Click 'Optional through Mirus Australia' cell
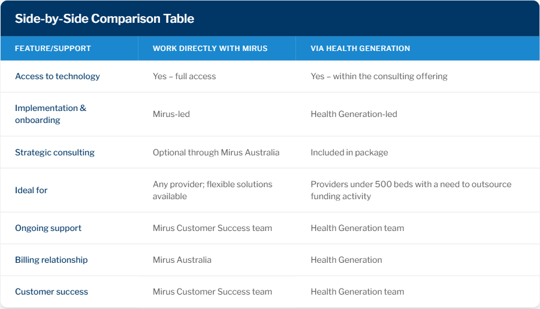 (x=216, y=152)
